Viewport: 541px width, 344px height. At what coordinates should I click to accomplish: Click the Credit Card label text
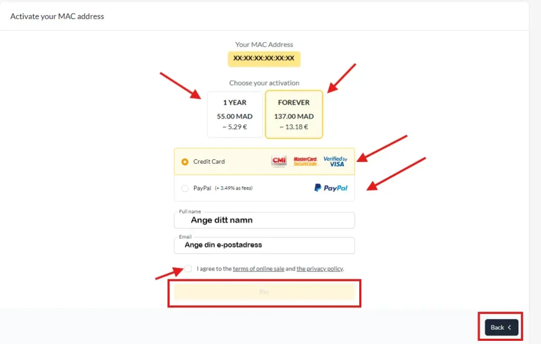[209, 162]
